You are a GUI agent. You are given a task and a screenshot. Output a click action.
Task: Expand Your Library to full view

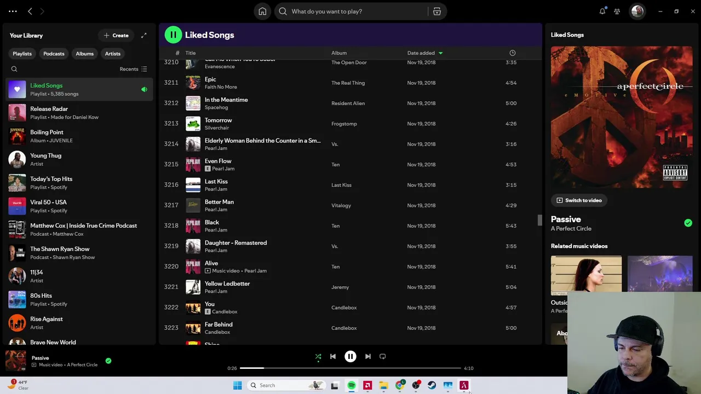(x=143, y=36)
